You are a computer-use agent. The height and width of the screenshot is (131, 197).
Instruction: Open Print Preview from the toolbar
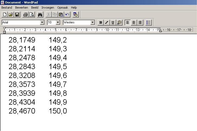pyautogui.click(x=31, y=15)
